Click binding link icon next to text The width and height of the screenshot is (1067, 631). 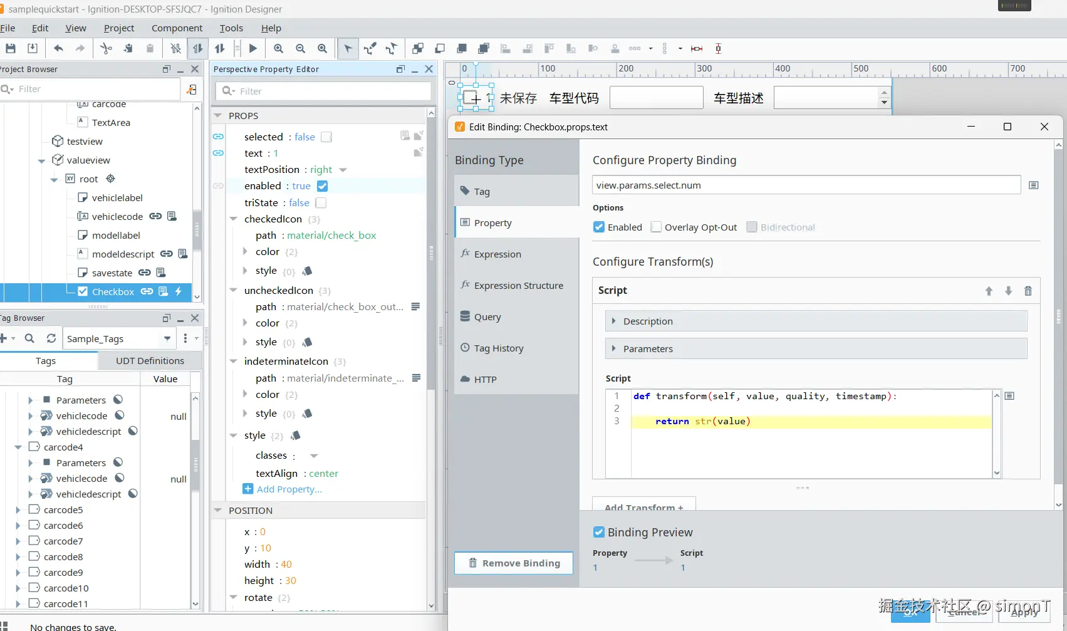click(218, 153)
